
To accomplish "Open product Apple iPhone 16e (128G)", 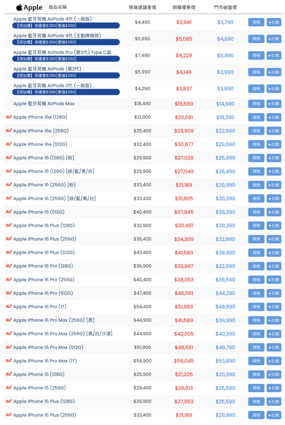I will point(40,117).
